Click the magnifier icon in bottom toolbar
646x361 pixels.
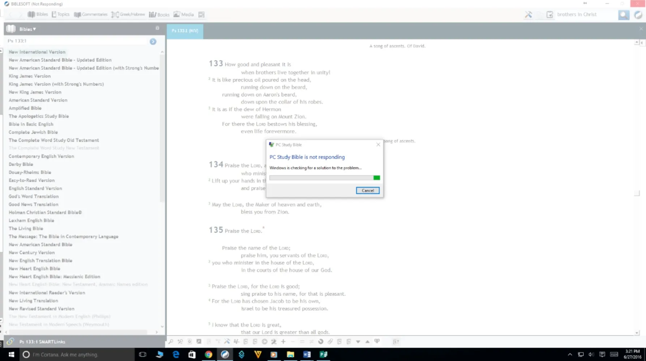pyautogui.click(x=171, y=342)
